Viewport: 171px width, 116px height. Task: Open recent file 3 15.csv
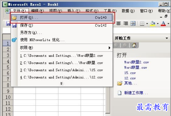[x=62, y=70]
